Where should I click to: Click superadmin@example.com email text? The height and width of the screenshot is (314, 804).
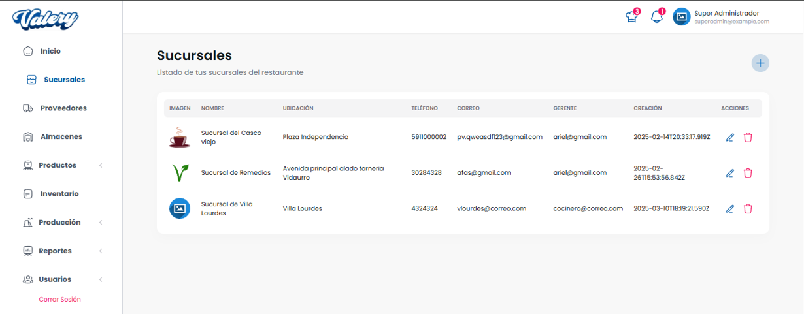click(731, 22)
